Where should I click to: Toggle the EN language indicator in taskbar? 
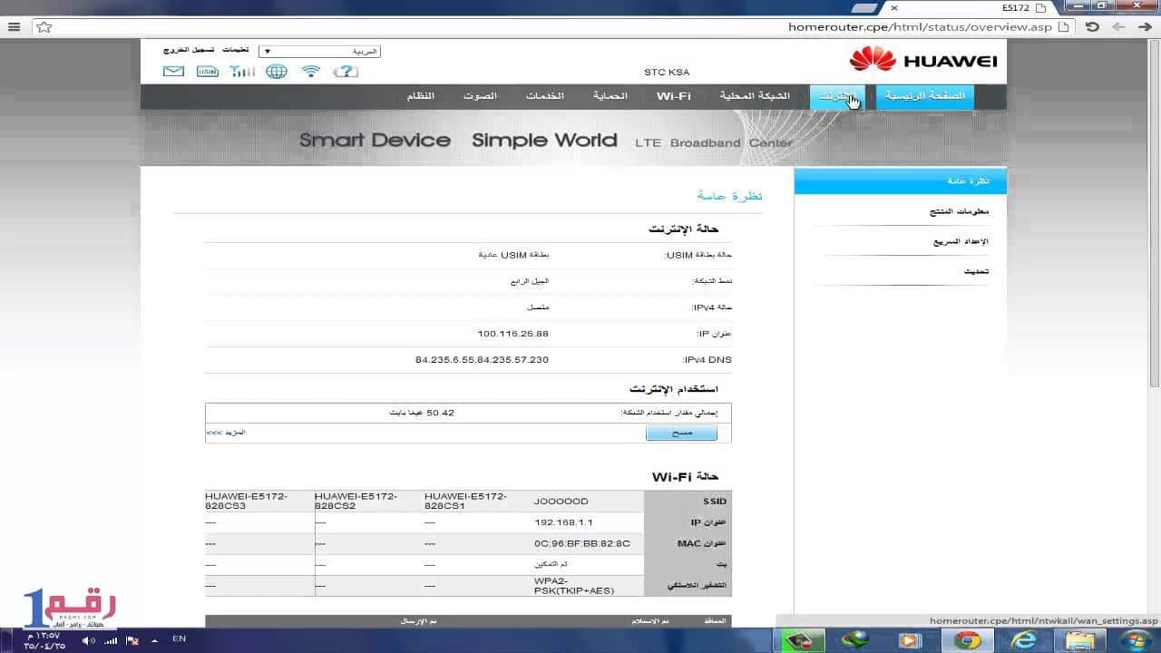[x=178, y=638]
